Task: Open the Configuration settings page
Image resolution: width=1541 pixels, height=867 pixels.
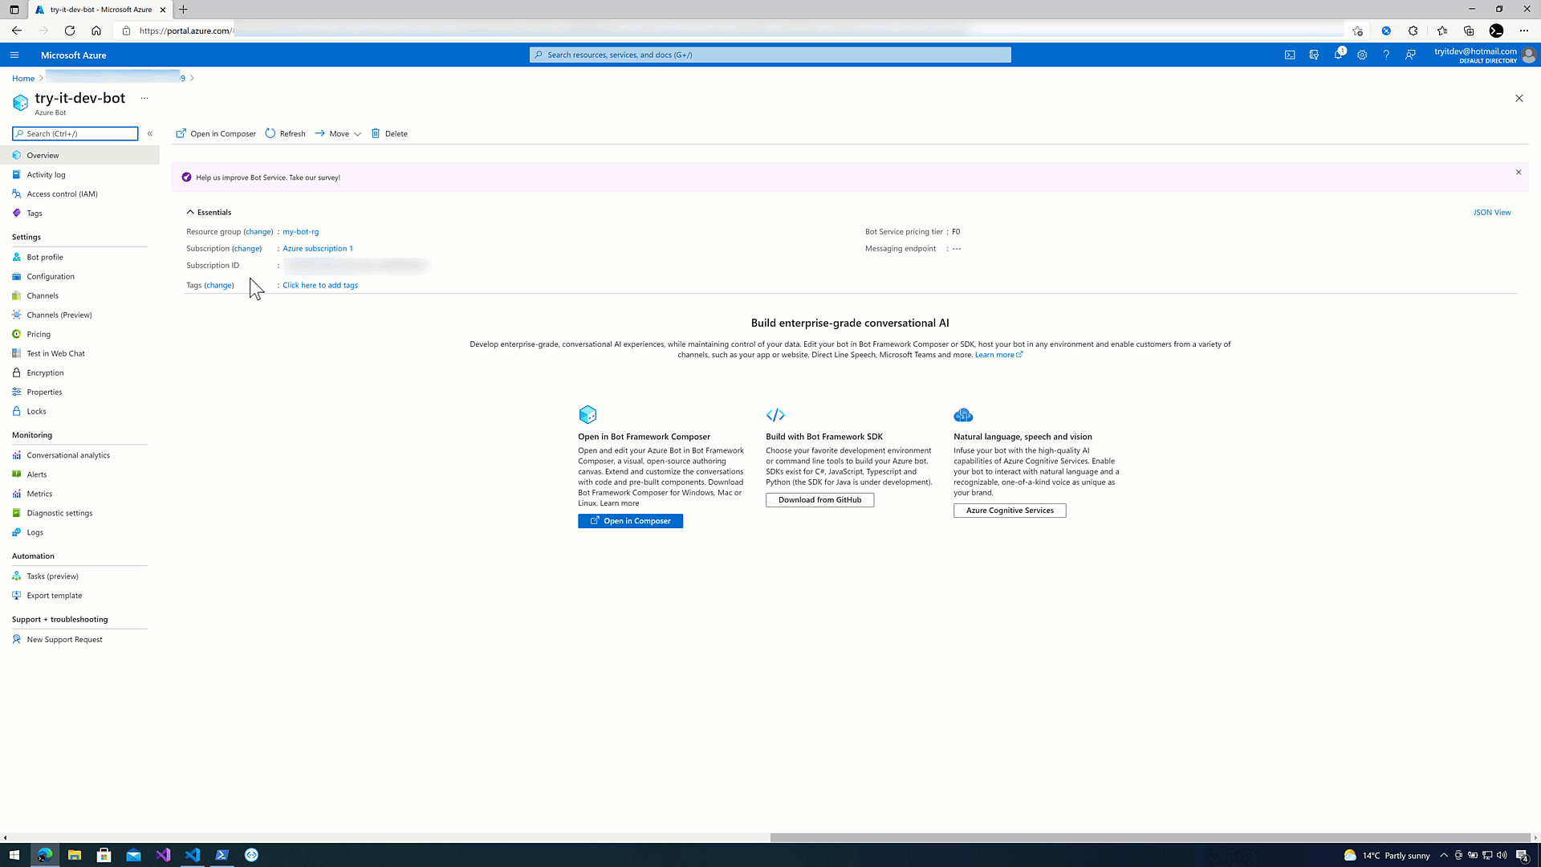Action: click(51, 277)
